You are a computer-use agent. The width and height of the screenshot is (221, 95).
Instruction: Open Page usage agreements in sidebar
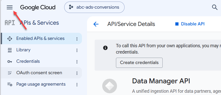click(41, 84)
